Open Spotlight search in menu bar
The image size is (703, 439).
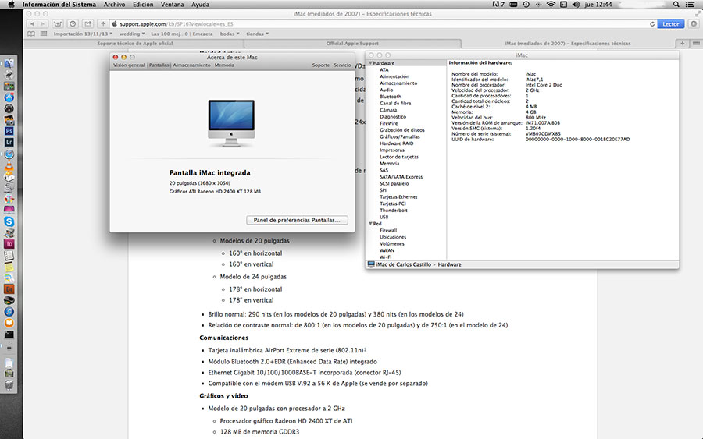(x=676, y=5)
